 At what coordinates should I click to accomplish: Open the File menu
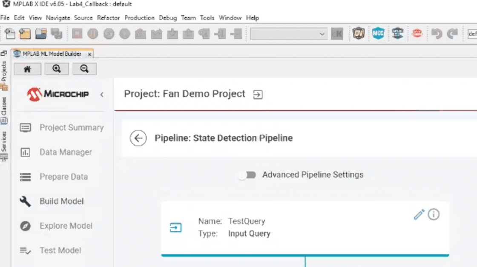click(x=5, y=18)
